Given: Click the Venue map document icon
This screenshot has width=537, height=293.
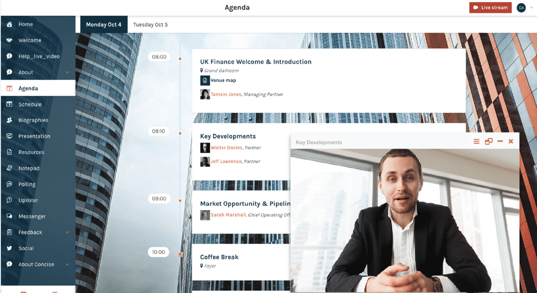Looking at the screenshot, I should pyautogui.click(x=205, y=80).
